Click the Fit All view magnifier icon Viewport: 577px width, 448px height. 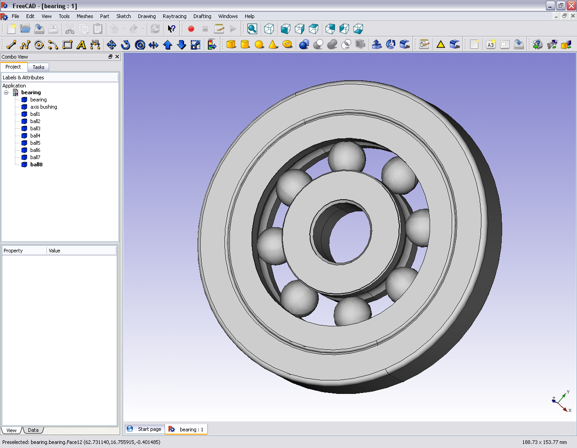252,29
